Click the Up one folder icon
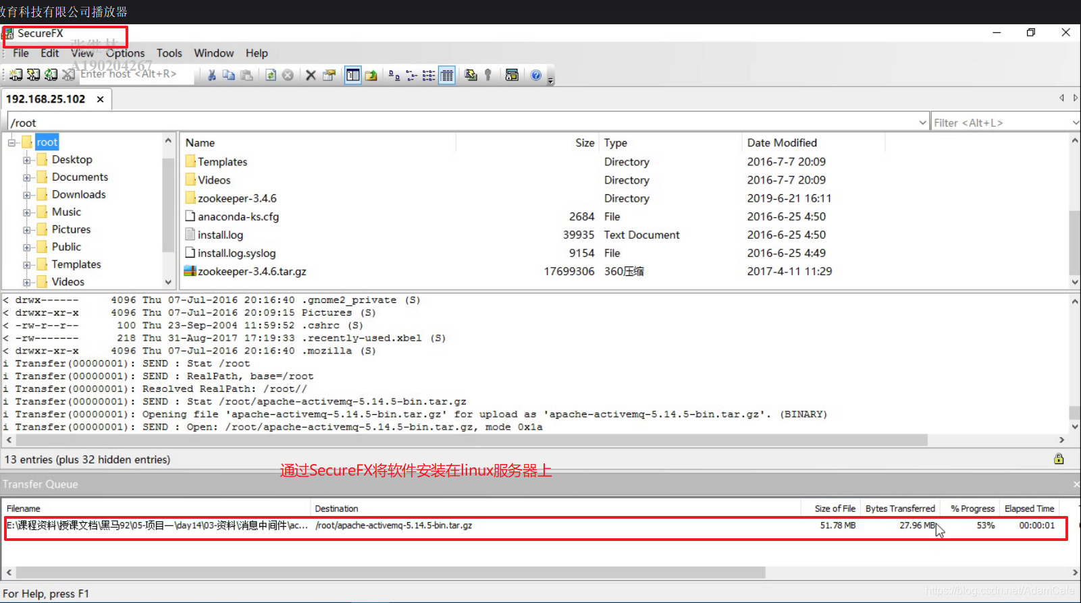 click(x=371, y=75)
